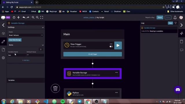Viewport: 185px width, 104px height.
Task: Click the plus add icon in toolbar
Action: pyautogui.click(x=18, y=17)
